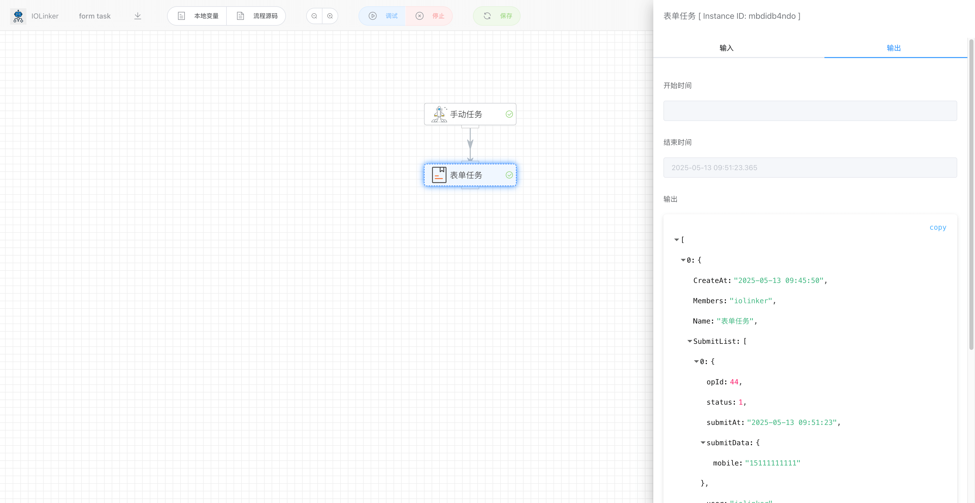Click the zoom out magnifier icon
Image resolution: width=975 pixels, height=503 pixels.
pyautogui.click(x=314, y=16)
